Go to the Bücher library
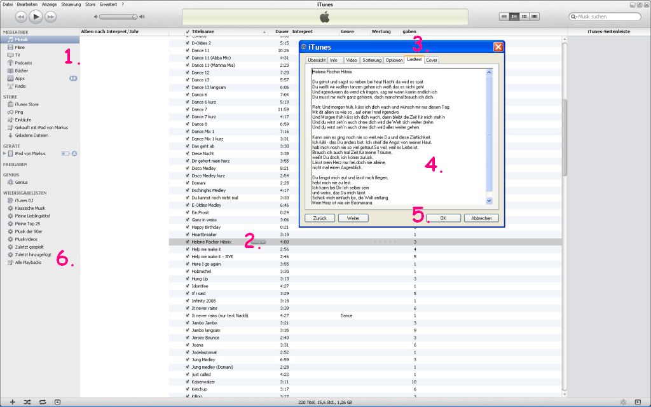651x407 pixels. (x=21, y=71)
